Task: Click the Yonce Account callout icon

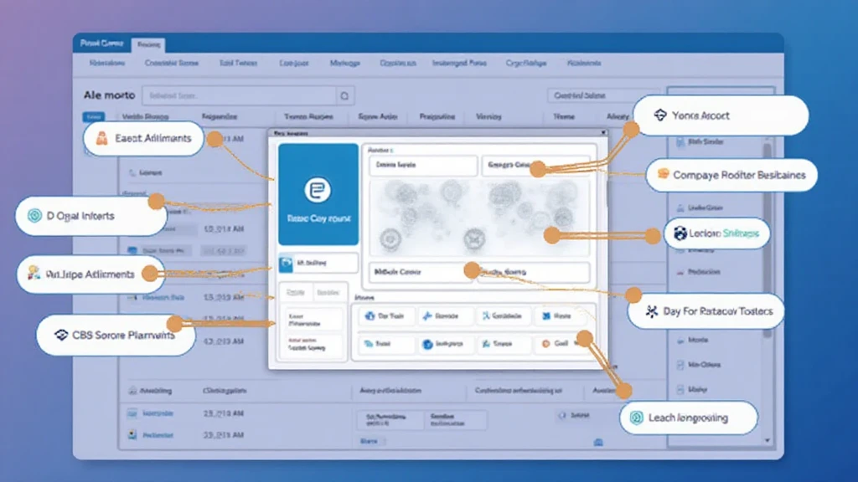Action: (659, 115)
